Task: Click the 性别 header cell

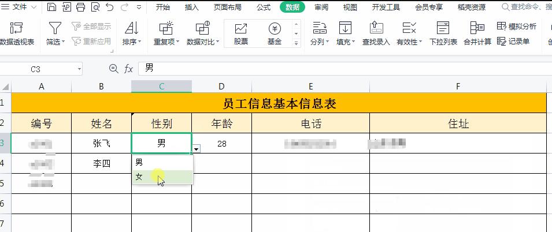Action: 162,124
